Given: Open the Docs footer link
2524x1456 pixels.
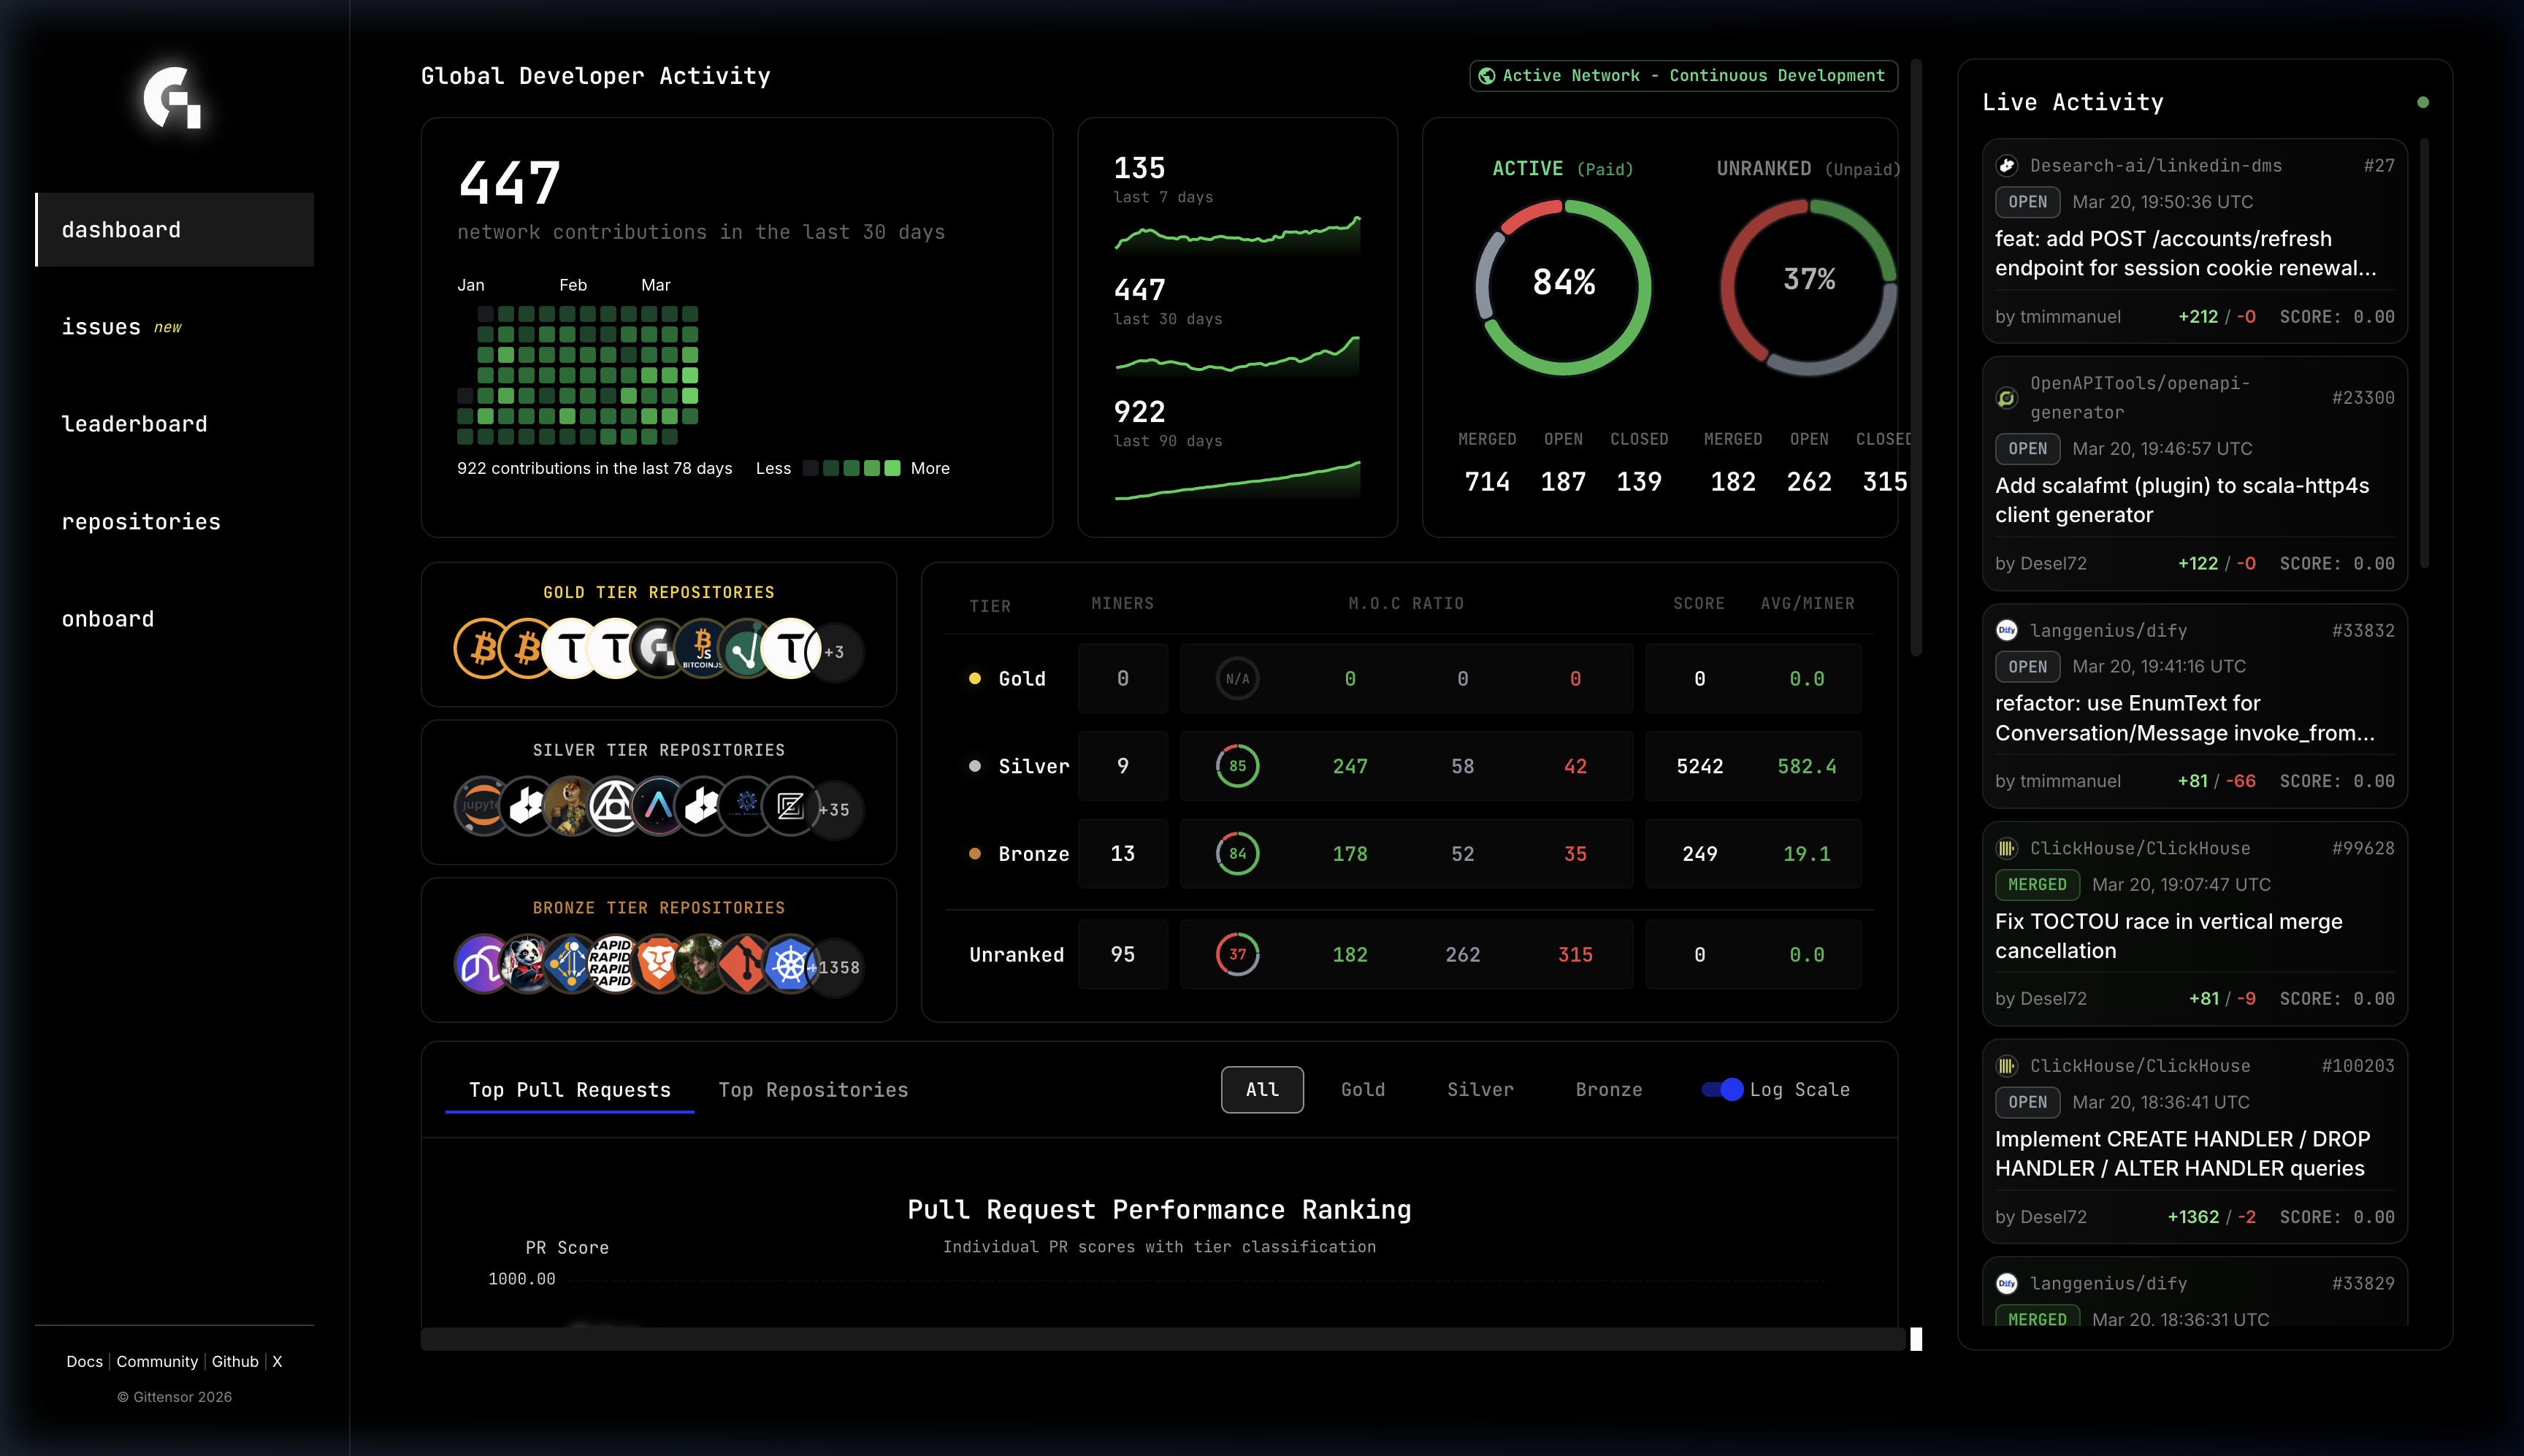Looking at the screenshot, I should [84, 1362].
